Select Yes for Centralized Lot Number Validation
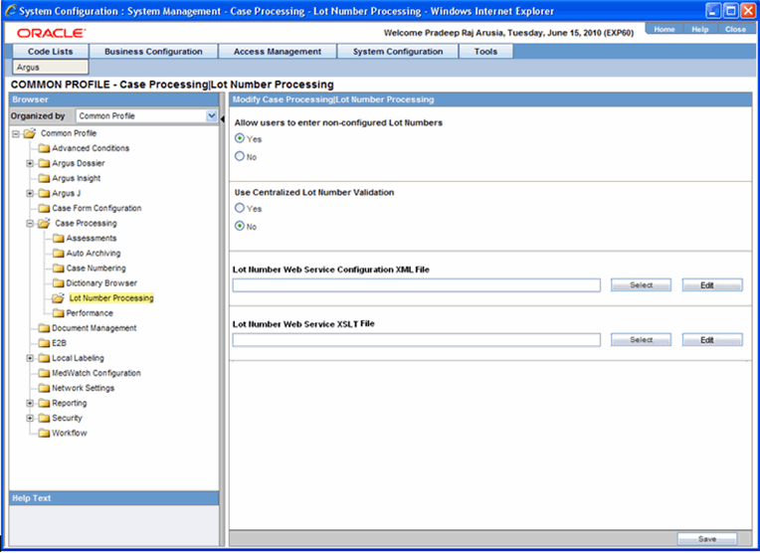Viewport: 760px width, 553px height. pos(240,209)
